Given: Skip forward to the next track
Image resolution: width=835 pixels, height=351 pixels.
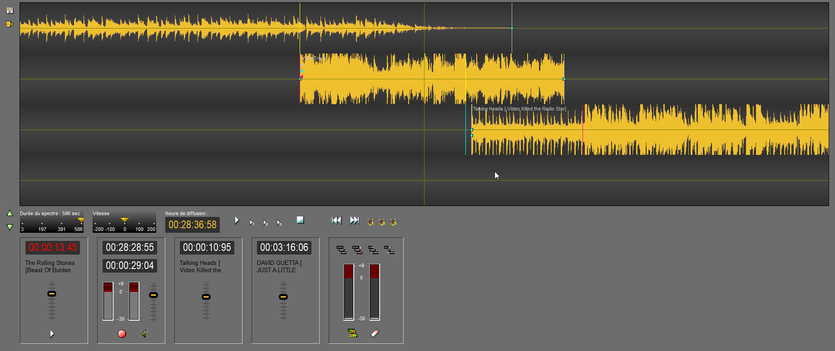Looking at the screenshot, I should (354, 220).
